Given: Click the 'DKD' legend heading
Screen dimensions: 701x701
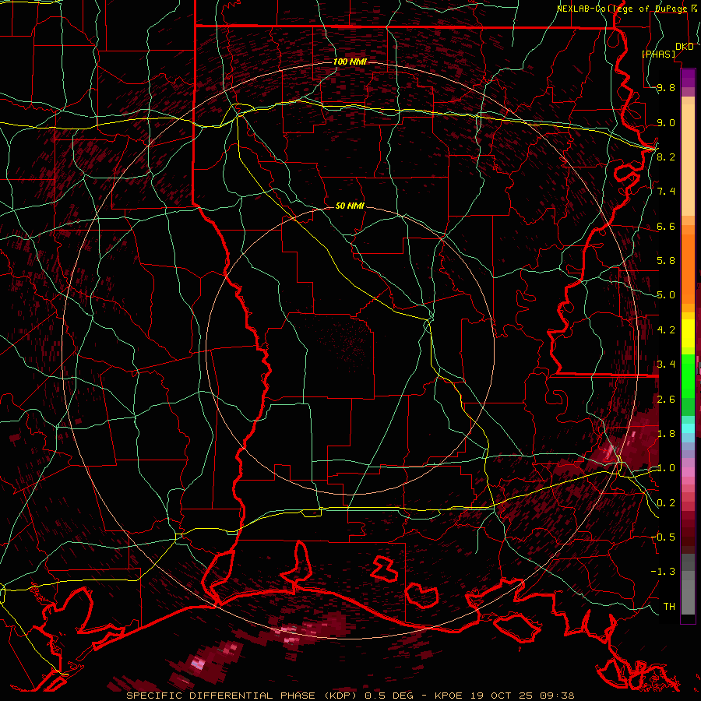Looking at the screenshot, I should click(685, 47).
